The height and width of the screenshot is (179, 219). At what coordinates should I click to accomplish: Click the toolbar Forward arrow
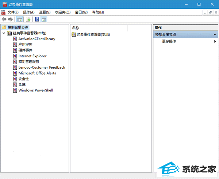pyautogui.click(x=11, y=19)
